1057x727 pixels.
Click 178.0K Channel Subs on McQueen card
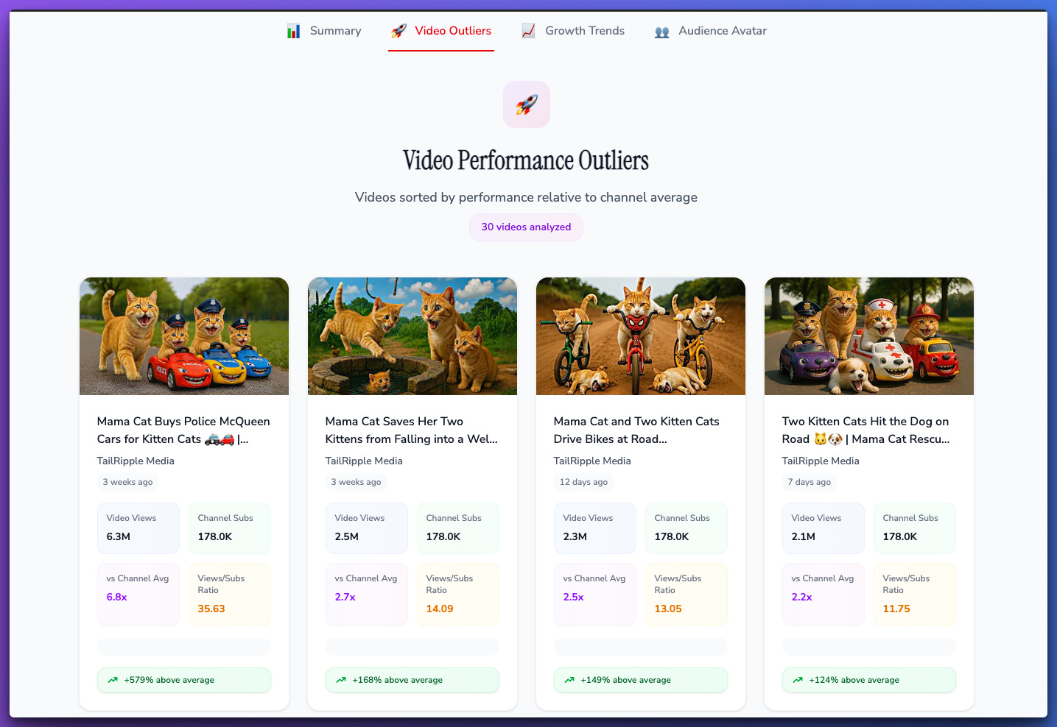pos(230,528)
